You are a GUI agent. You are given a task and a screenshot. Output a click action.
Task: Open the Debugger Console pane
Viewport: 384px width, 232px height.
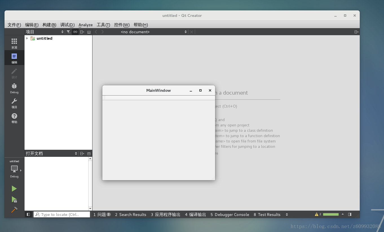pyautogui.click(x=230, y=215)
